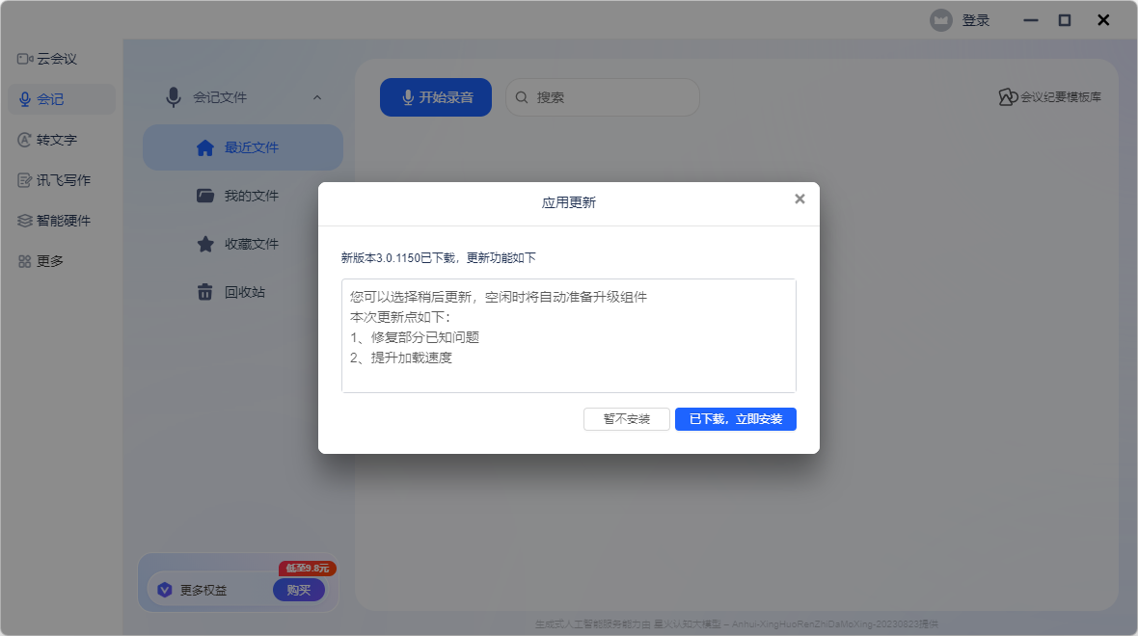Click the microphone icon beside 会记文件
Screen dimensions: 1138x636
(x=173, y=97)
